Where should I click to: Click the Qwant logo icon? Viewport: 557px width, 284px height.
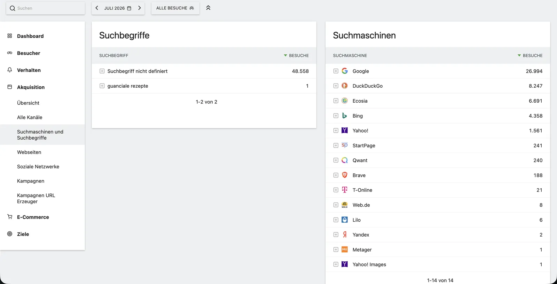pos(345,160)
